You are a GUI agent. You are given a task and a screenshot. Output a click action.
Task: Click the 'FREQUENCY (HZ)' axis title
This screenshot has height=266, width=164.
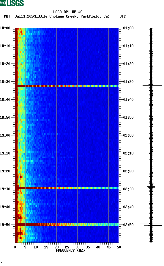[x=70, y=250]
